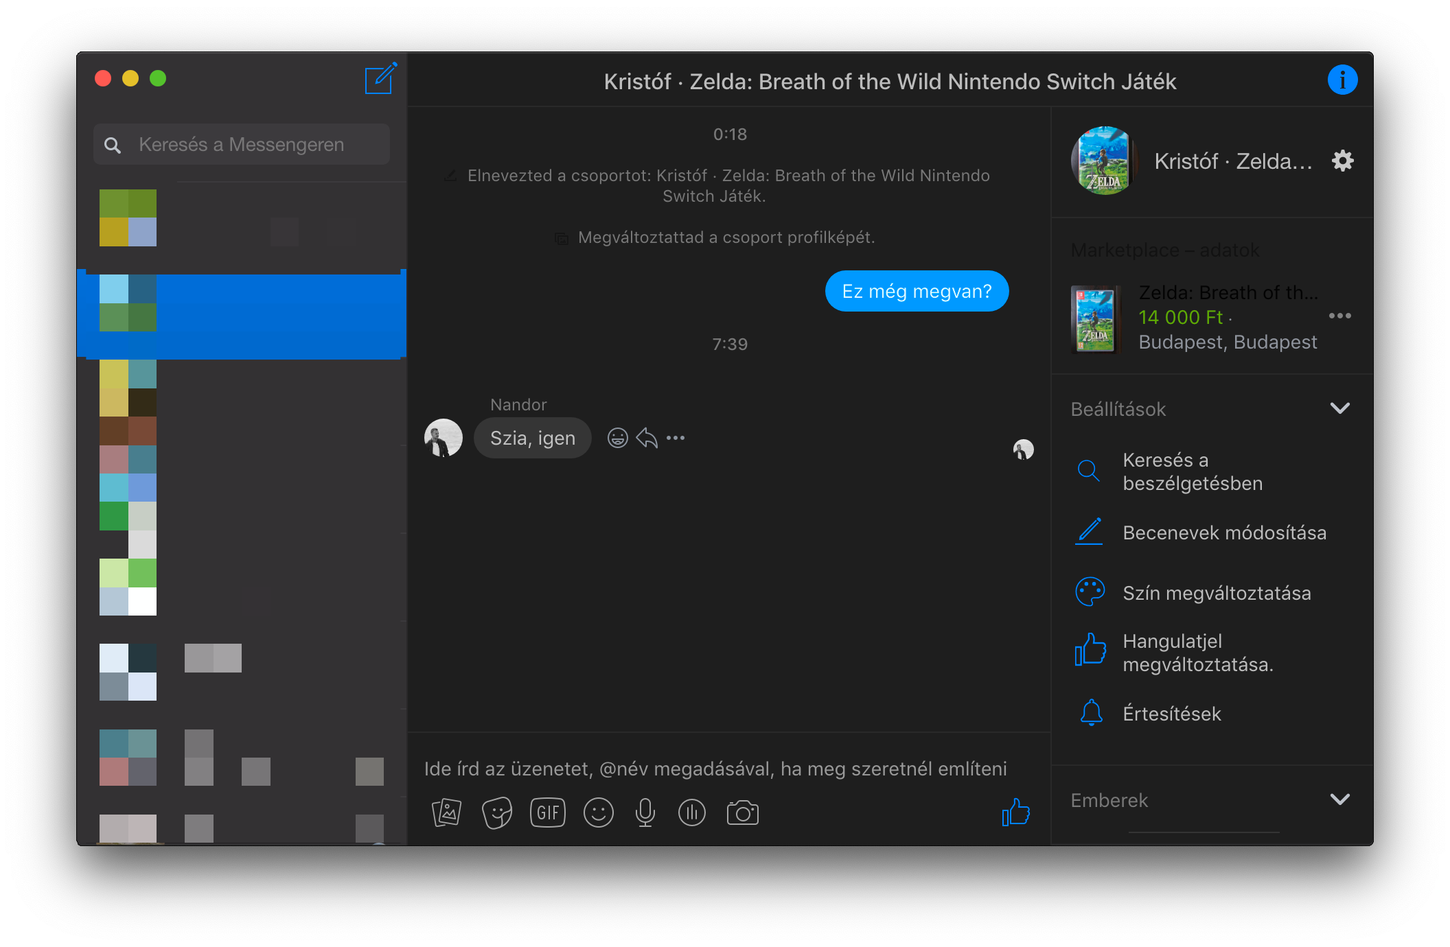The width and height of the screenshot is (1450, 947).
Task: Click the compose new message icon
Action: point(380,80)
